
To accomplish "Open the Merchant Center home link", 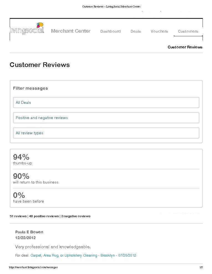I will click(71, 31).
